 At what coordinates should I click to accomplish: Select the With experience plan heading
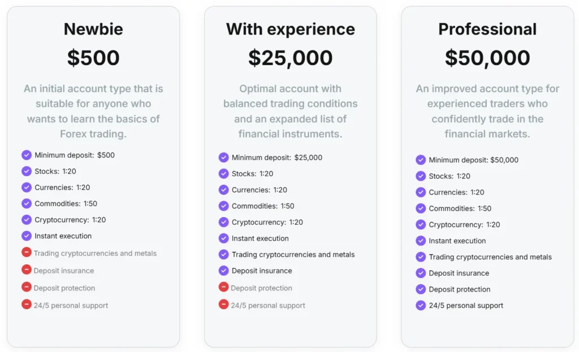[x=291, y=29]
